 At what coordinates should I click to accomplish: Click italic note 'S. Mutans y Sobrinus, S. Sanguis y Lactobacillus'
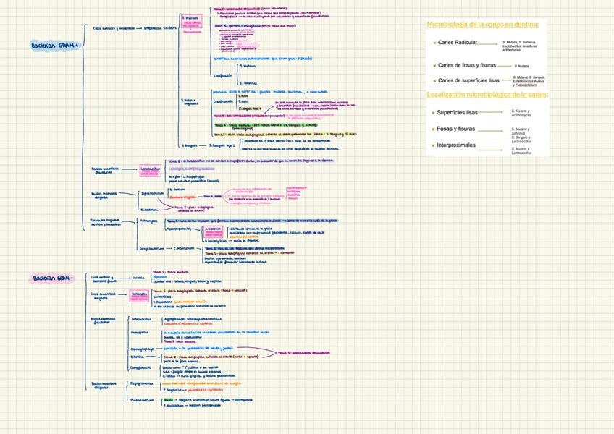click(x=521, y=135)
